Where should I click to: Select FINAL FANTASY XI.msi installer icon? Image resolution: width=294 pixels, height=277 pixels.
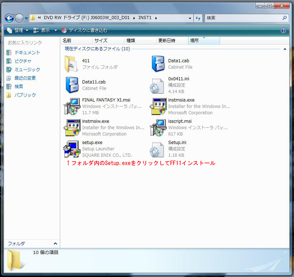[72, 106]
